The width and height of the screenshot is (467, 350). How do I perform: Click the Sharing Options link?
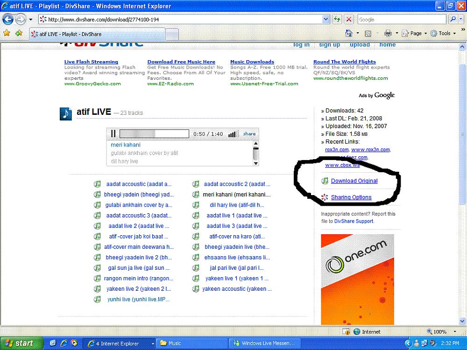[351, 197]
